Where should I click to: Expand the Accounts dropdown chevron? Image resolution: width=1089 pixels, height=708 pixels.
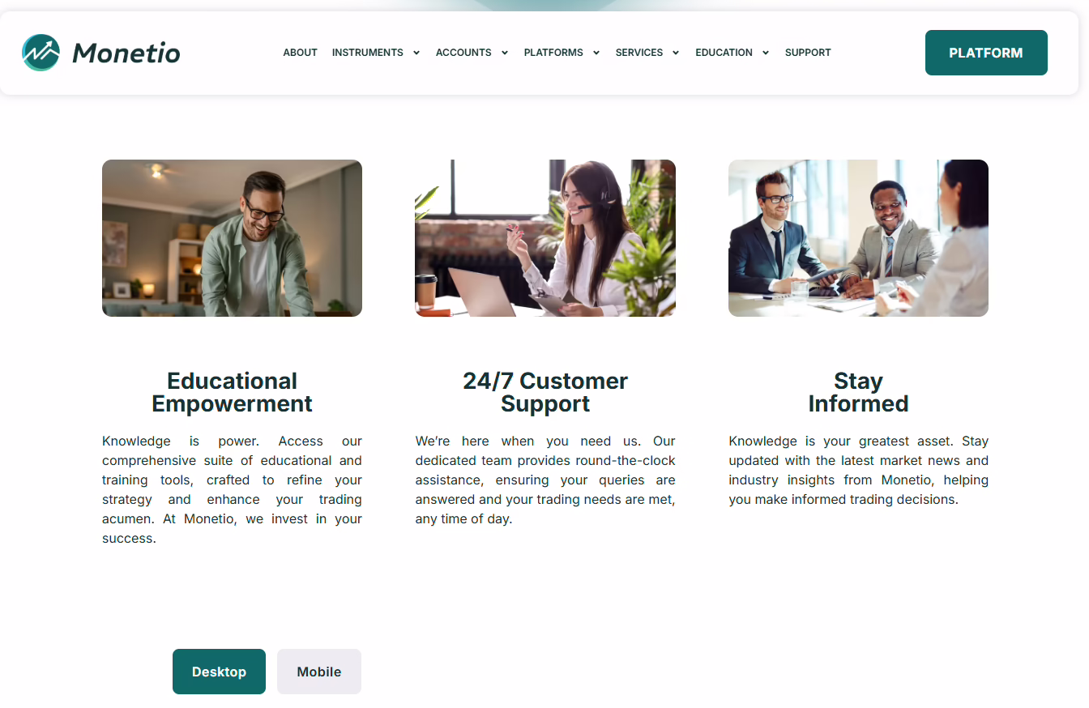505,53
